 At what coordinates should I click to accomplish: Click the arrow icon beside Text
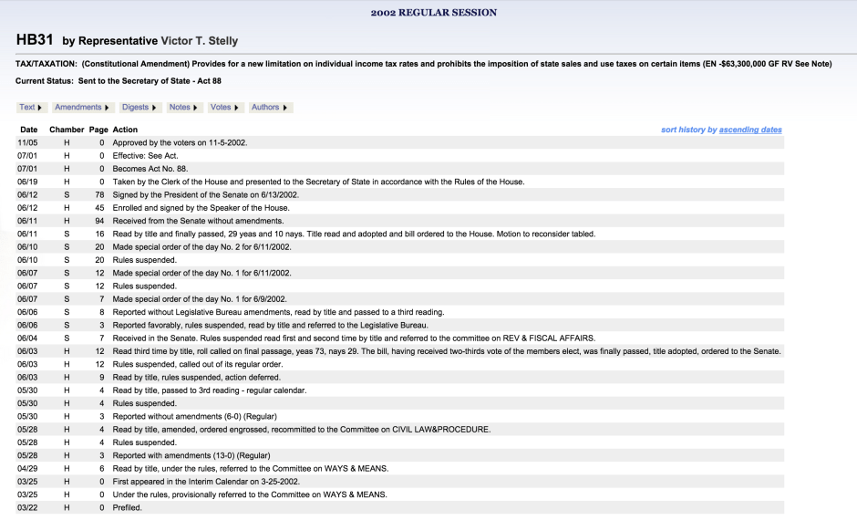point(38,107)
